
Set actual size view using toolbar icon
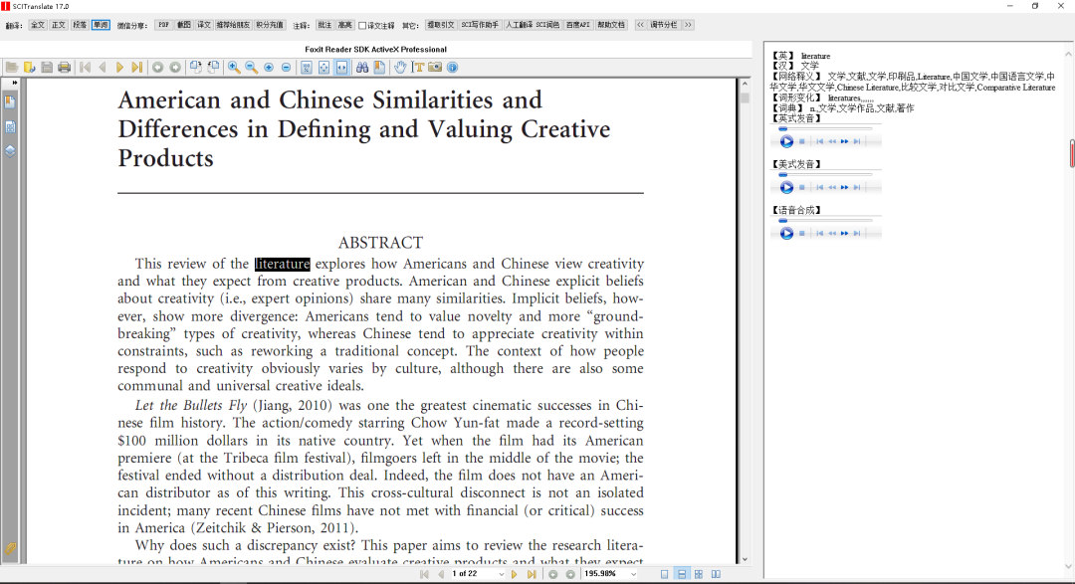[x=307, y=68]
